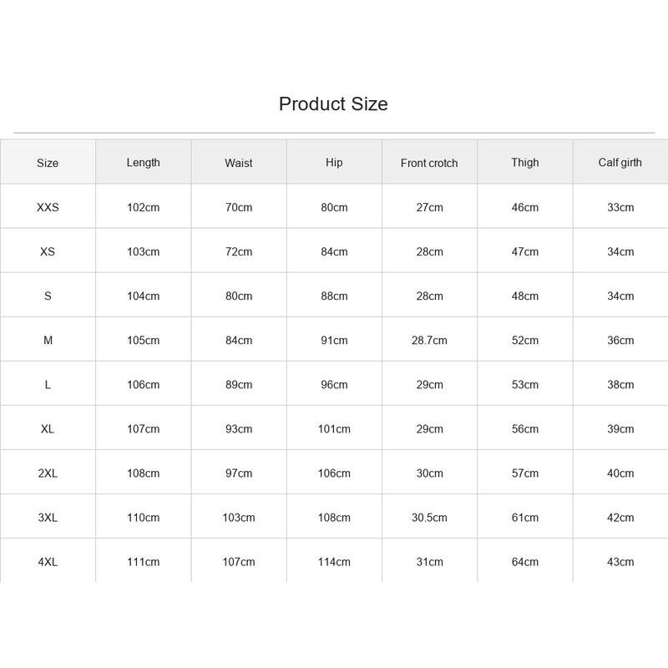Screen dimensions: 668x668
Task: Click the 114cm hip cell
Action: (x=334, y=561)
